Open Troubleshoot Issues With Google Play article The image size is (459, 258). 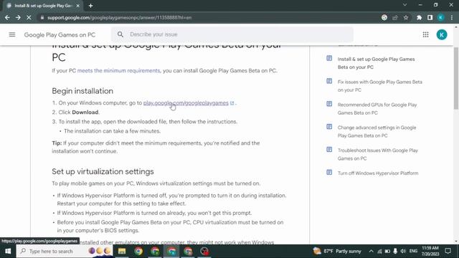point(378,154)
